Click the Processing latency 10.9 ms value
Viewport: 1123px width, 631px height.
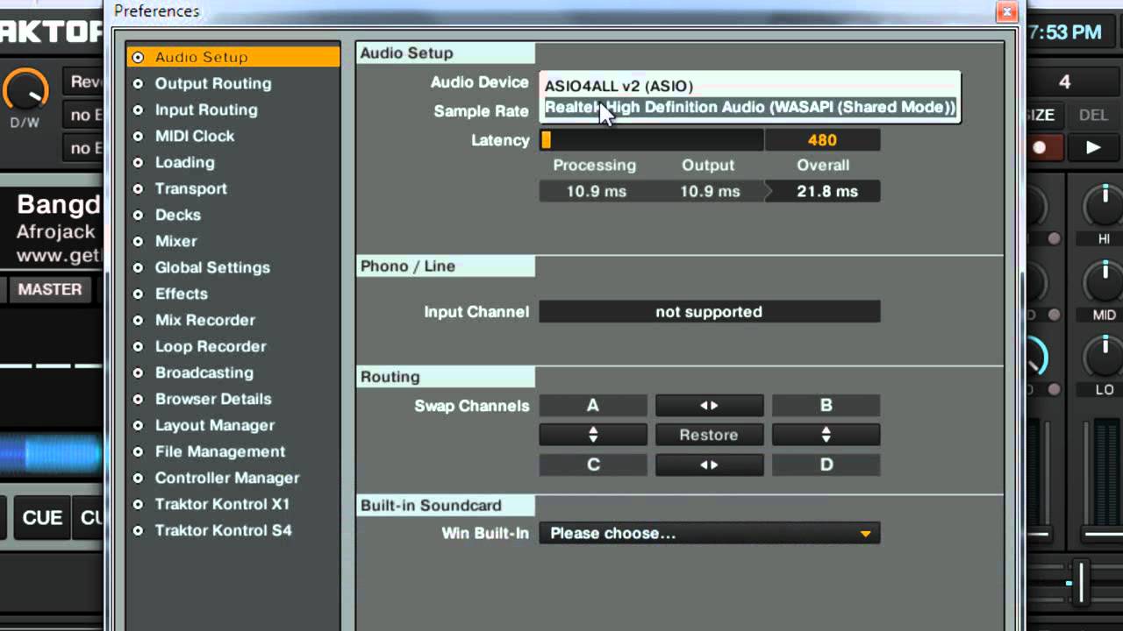tap(596, 191)
